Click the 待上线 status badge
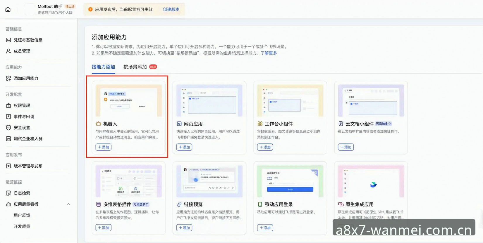Screen dimensions: 483x243 70,6
